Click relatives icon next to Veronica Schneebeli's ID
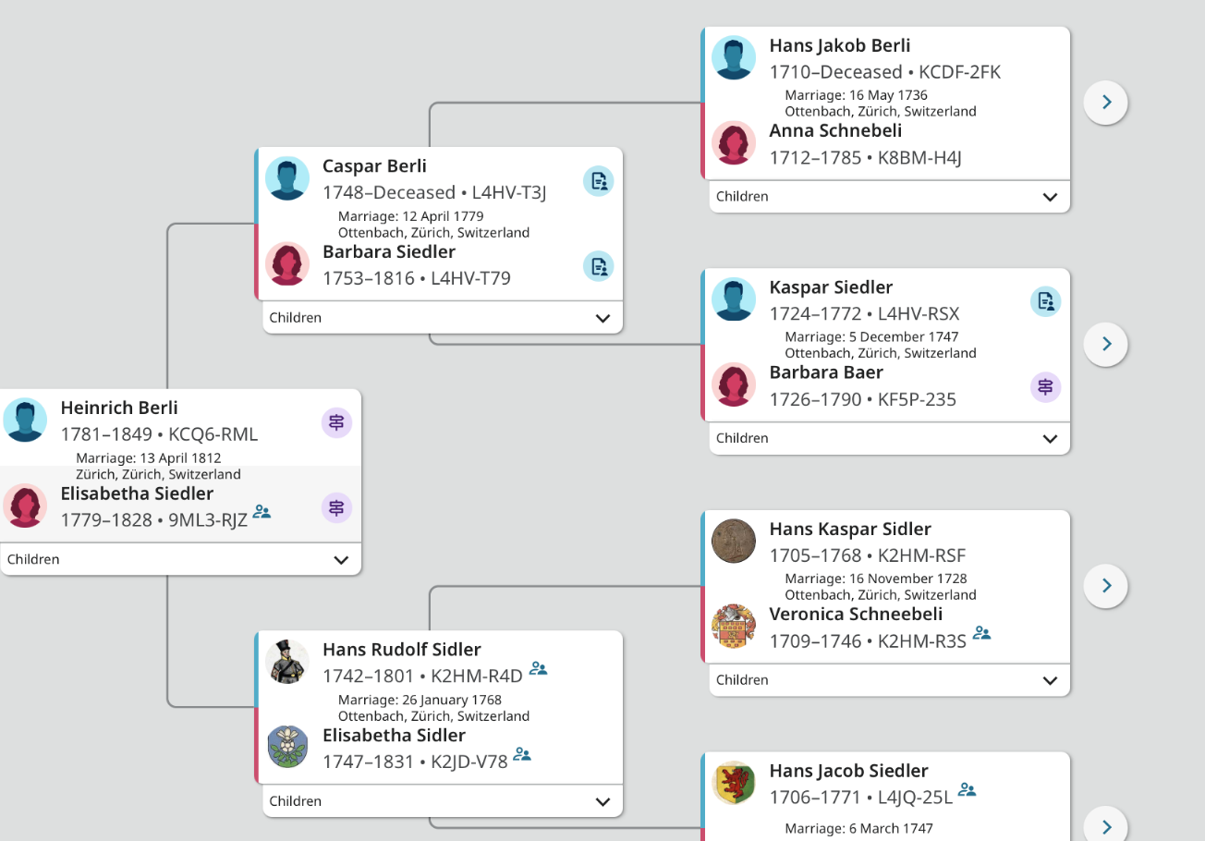The width and height of the screenshot is (1205, 841). pos(981,634)
